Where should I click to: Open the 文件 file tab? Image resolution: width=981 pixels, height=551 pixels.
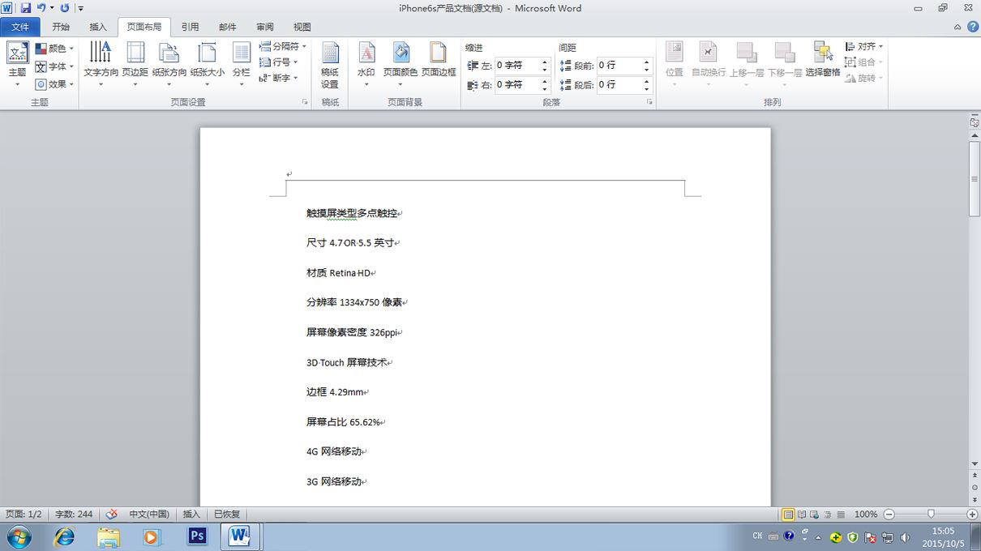click(20, 27)
